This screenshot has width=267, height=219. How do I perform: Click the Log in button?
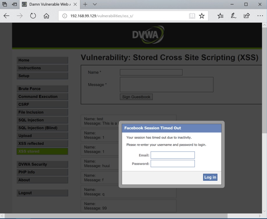[210, 177]
